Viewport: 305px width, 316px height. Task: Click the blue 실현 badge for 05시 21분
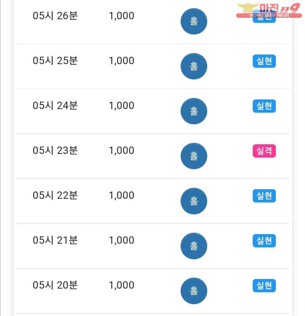(x=264, y=241)
